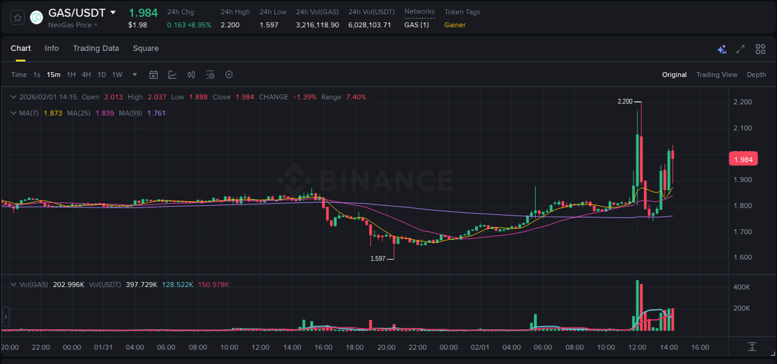Collapse the MA indicators row chevron
Viewport: 777px width, 364px height.
tap(14, 113)
